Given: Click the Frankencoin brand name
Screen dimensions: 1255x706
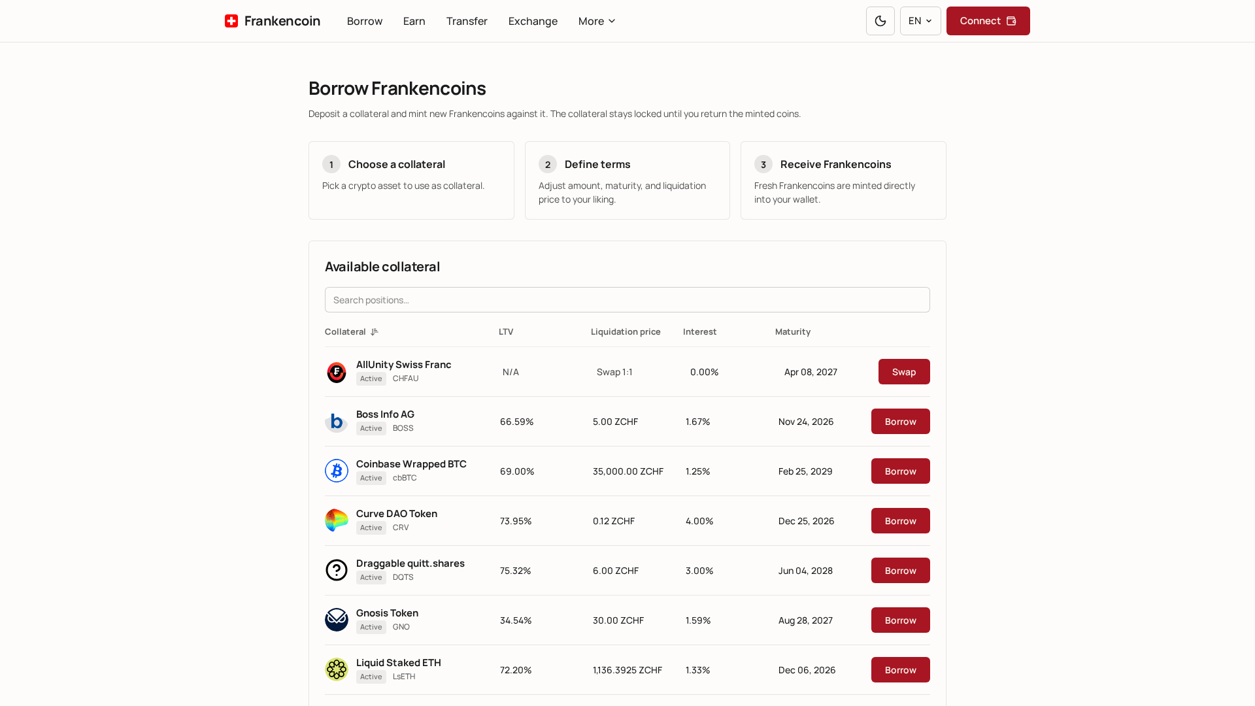Looking at the screenshot, I should (282, 21).
